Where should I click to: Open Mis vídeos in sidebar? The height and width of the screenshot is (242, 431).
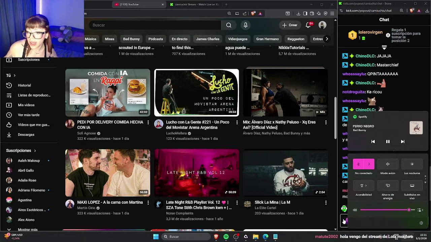point(28,105)
